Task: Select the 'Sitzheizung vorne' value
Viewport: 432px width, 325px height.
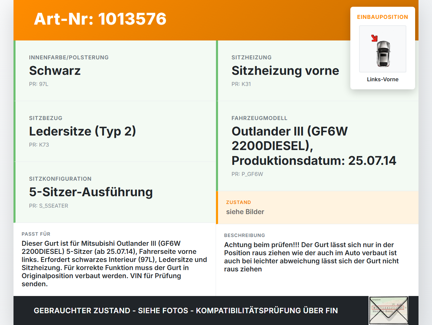Action: pyautogui.click(x=285, y=70)
